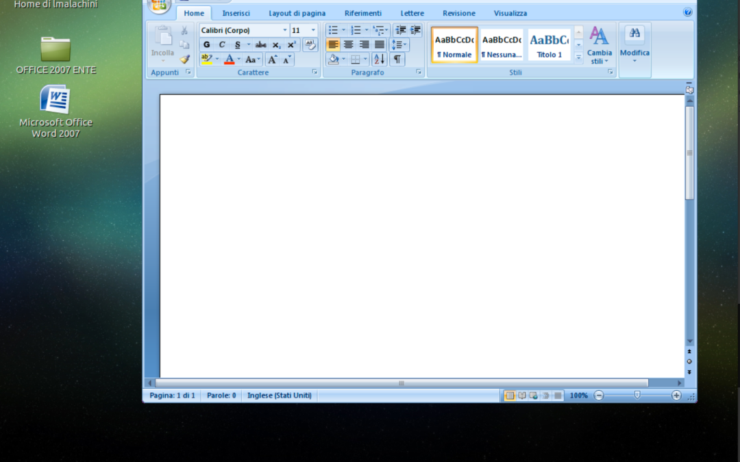
Task: Toggle underline (S) formatting
Action: point(237,44)
